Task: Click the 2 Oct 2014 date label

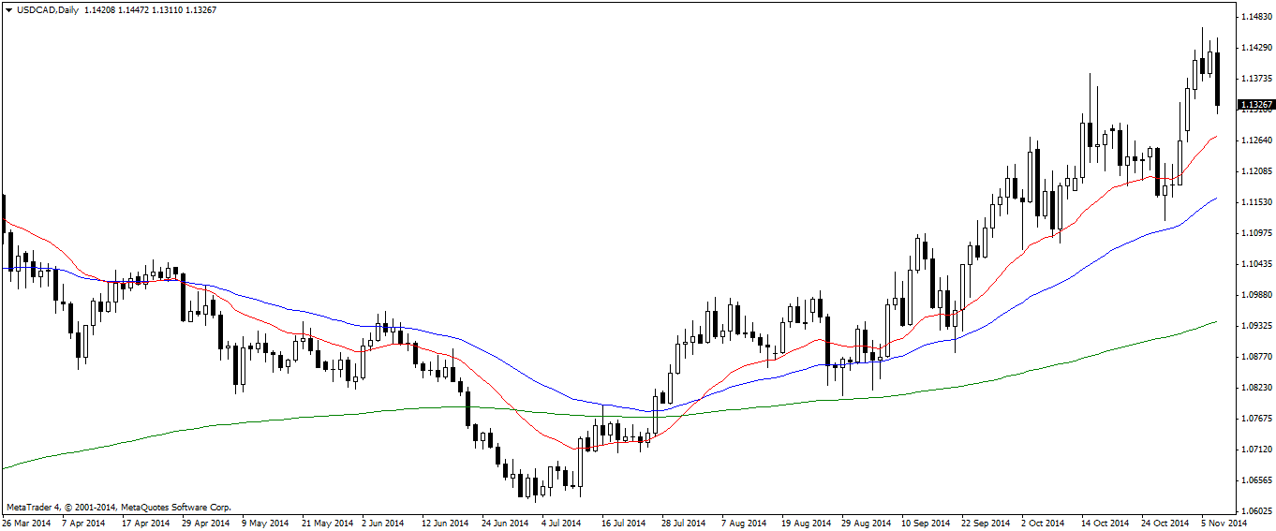Action: (x=1044, y=524)
